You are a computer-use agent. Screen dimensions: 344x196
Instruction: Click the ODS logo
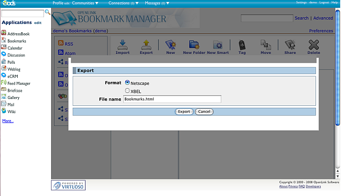coord(9,3)
